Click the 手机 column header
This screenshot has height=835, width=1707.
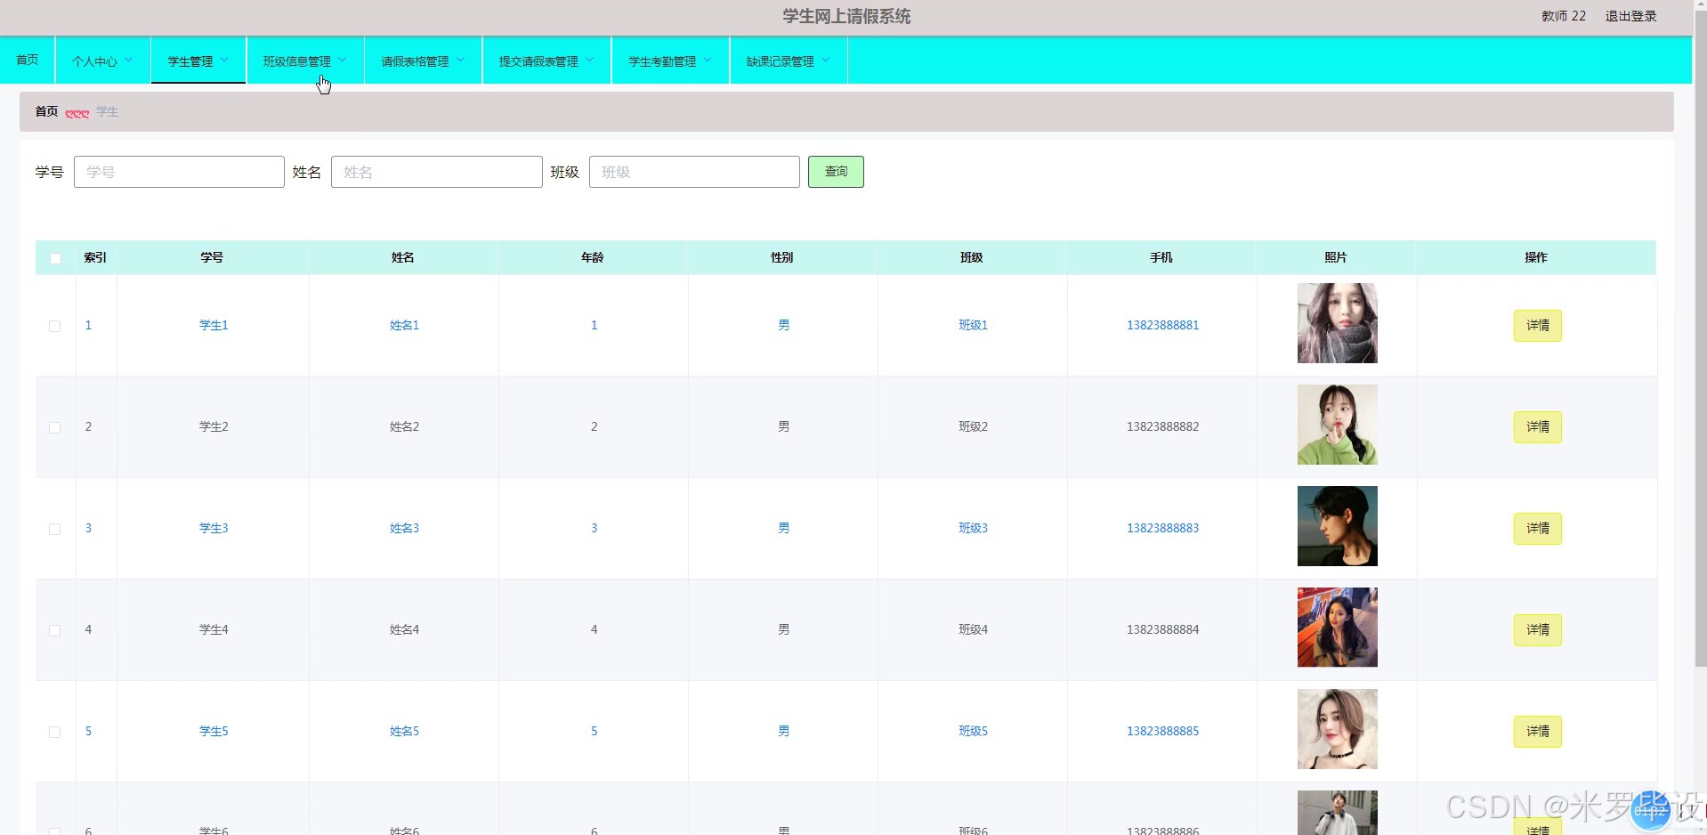click(x=1161, y=257)
